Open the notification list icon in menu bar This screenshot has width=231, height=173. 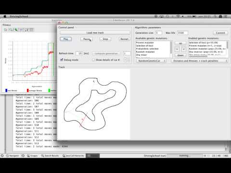click(x=226, y=16)
